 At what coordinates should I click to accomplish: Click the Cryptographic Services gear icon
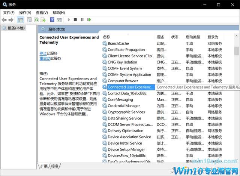click(x=105, y=112)
